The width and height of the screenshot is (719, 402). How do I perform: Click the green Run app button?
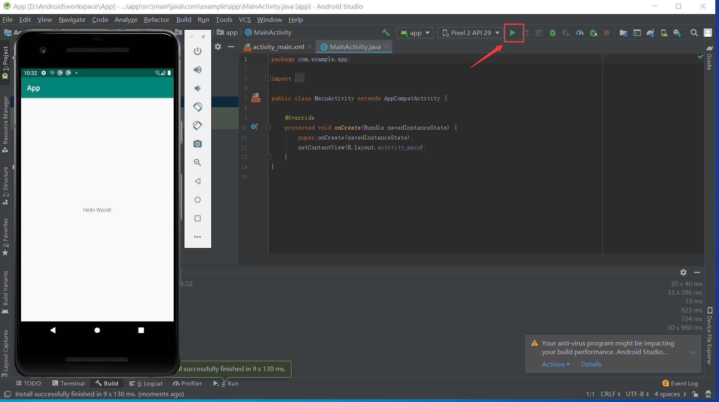(x=513, y=33)
